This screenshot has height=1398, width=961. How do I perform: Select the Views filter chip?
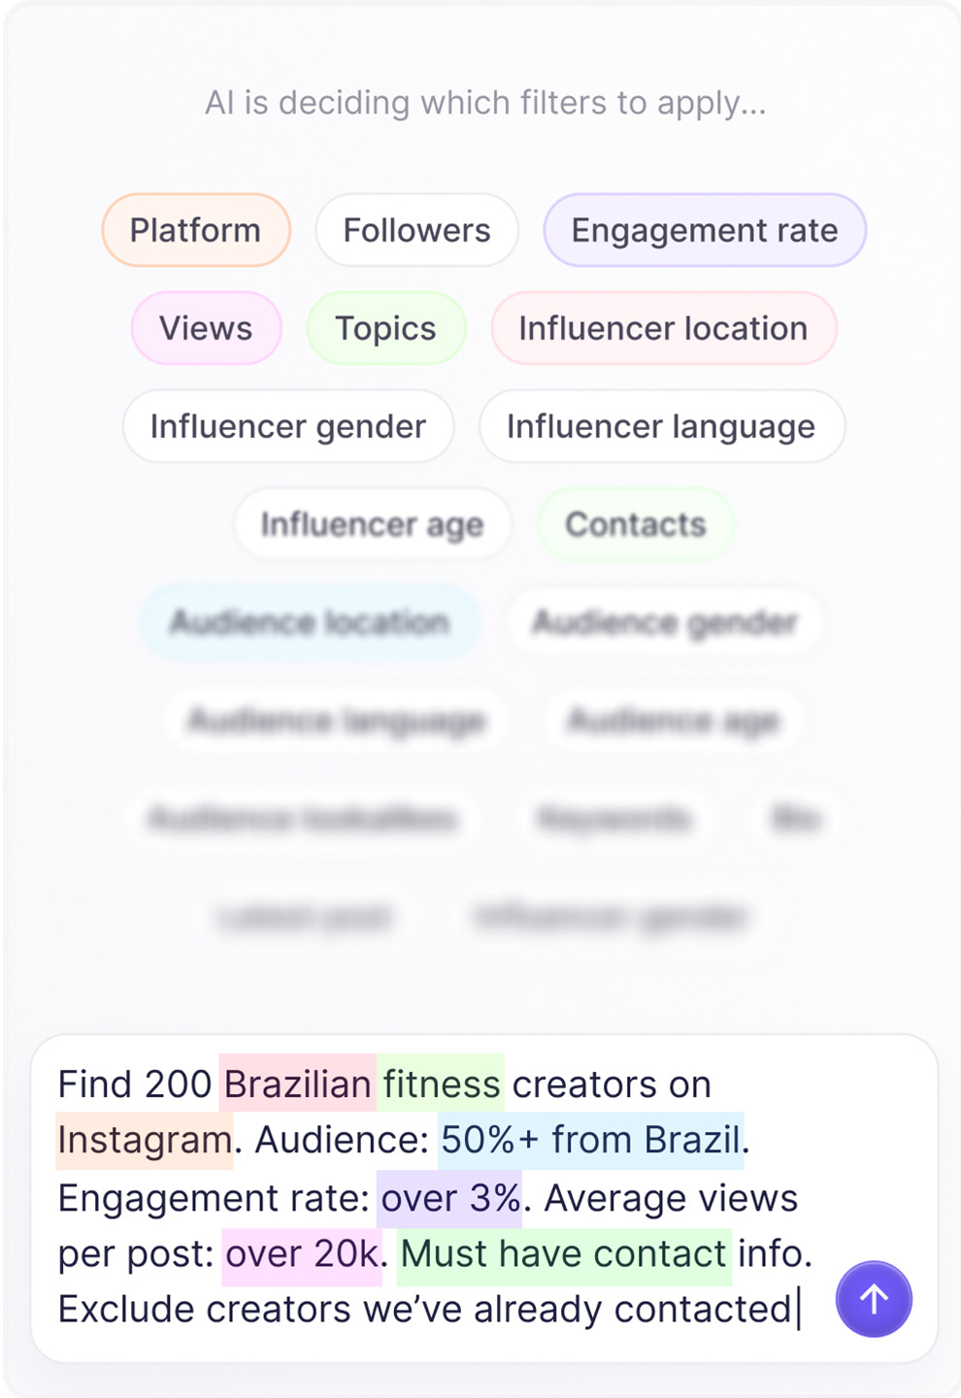[x=206, y=328]
